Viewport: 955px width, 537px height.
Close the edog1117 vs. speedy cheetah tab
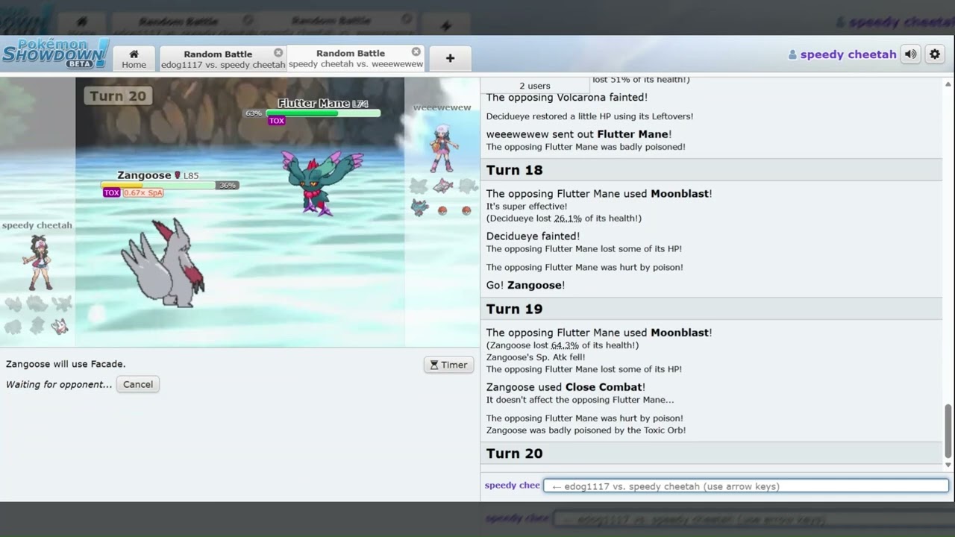pos(278,53)
